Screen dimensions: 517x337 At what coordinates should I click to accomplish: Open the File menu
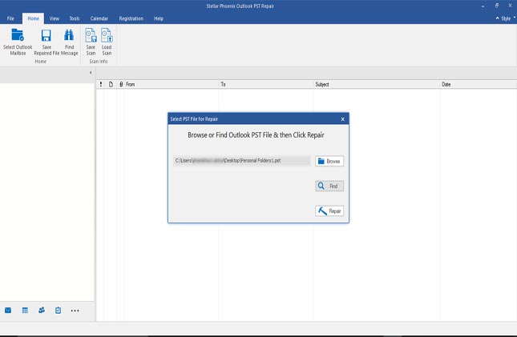pyautogui.click(x=10, y=18)
